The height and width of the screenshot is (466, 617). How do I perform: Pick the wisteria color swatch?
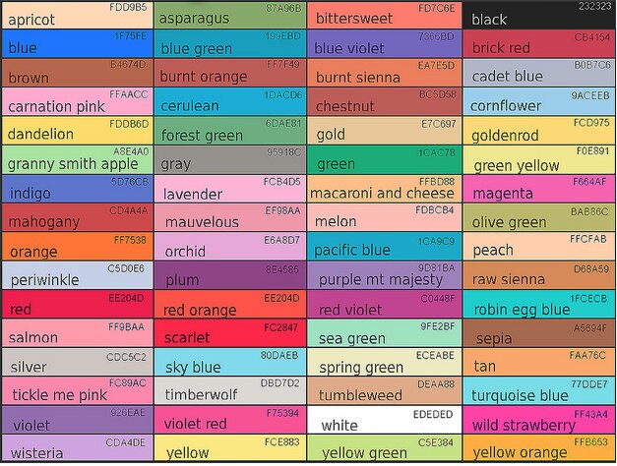(x=77, y=448)
